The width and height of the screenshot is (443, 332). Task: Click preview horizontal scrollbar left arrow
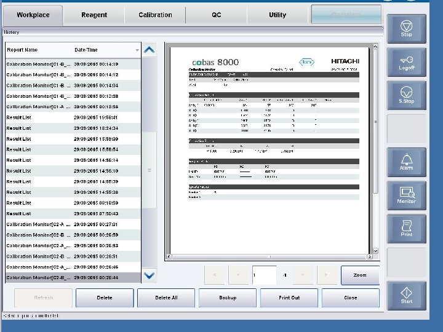[169, 256]
